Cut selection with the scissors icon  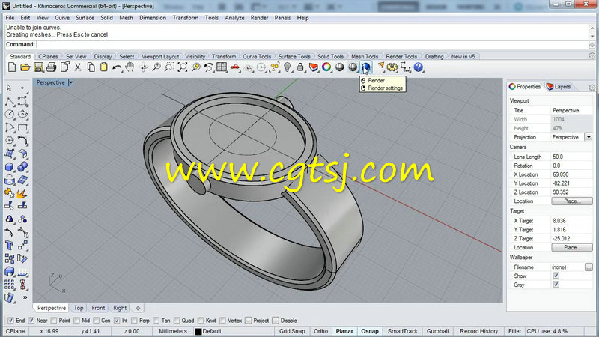click(78, 67)
